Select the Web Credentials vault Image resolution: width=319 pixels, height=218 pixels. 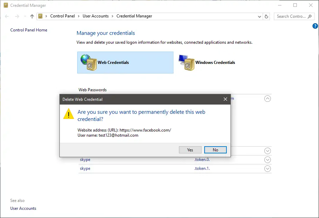[125, 63]
